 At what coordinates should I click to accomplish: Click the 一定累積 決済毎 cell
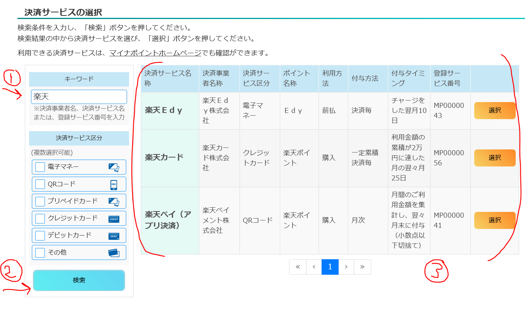368,158
